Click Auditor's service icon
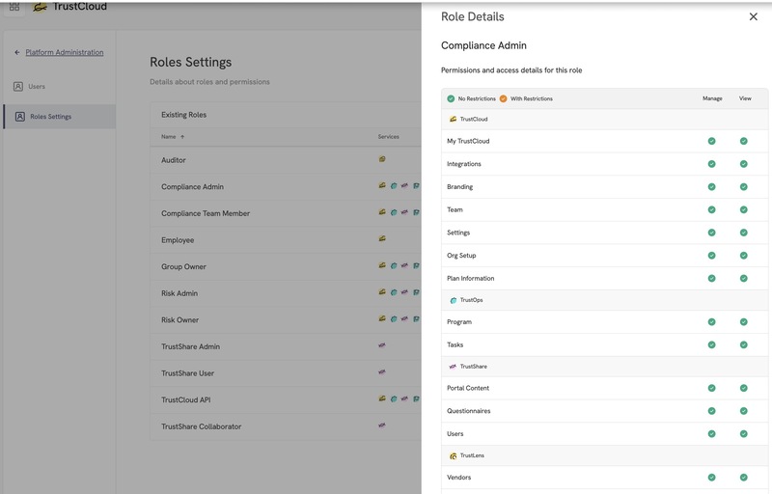Image resolution: width=772 pixels, height=494 pixels. tap(382, 159)
